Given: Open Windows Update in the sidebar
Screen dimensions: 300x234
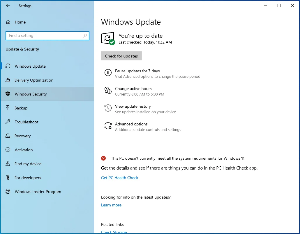Looking at the screenshot, I should [x=47, y=66].
